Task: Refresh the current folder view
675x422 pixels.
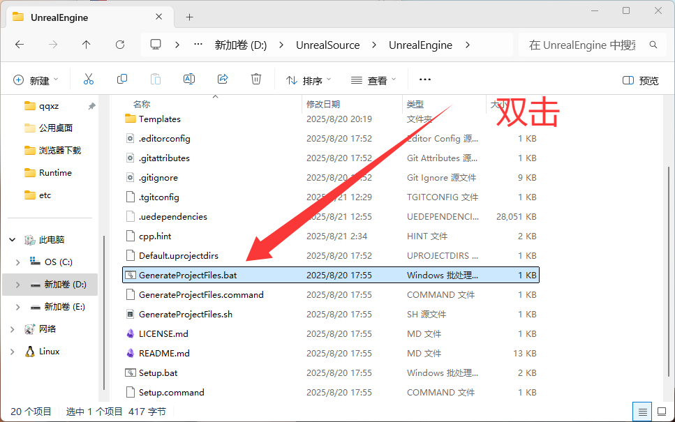Action: [120, 45]
